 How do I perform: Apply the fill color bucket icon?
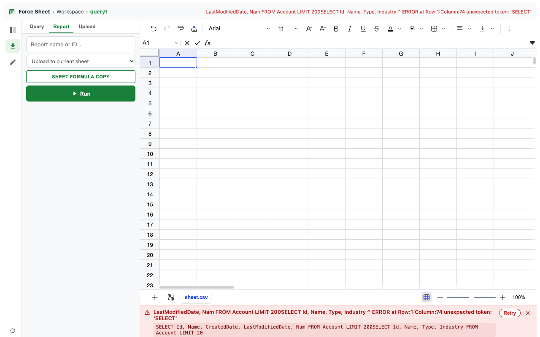[413, 29]
